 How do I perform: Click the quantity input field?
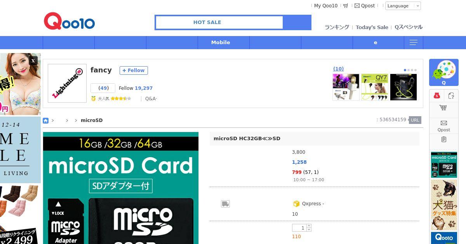(x=299, y=228)
